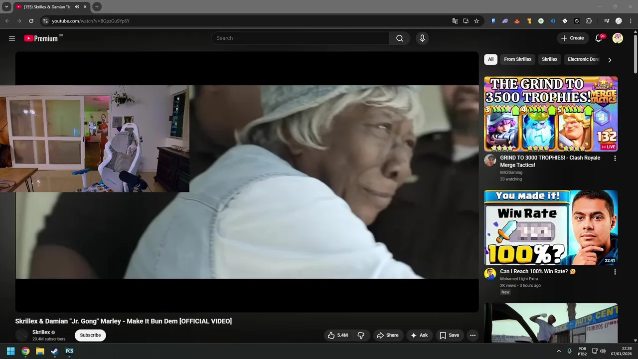
Task: Select the All filter chip
Action: pyautogui.click(x=490, y=59)
